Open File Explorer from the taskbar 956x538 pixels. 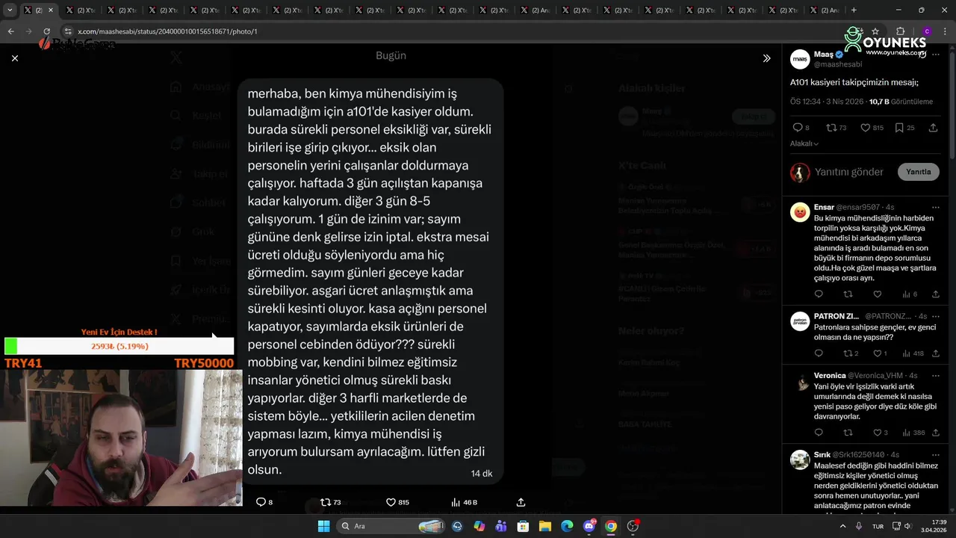point(544,526)
